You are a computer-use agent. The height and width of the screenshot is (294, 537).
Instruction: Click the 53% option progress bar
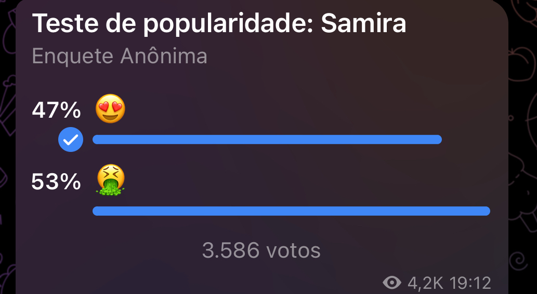[291, 211]
